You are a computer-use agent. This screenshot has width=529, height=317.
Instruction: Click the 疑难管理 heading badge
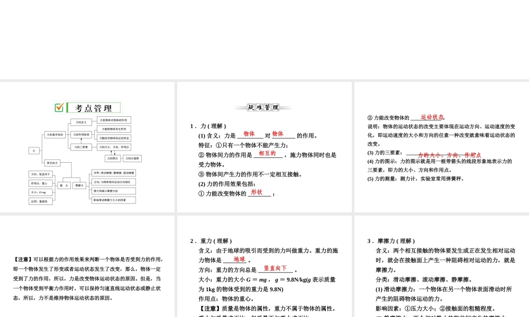click(263, 107)
